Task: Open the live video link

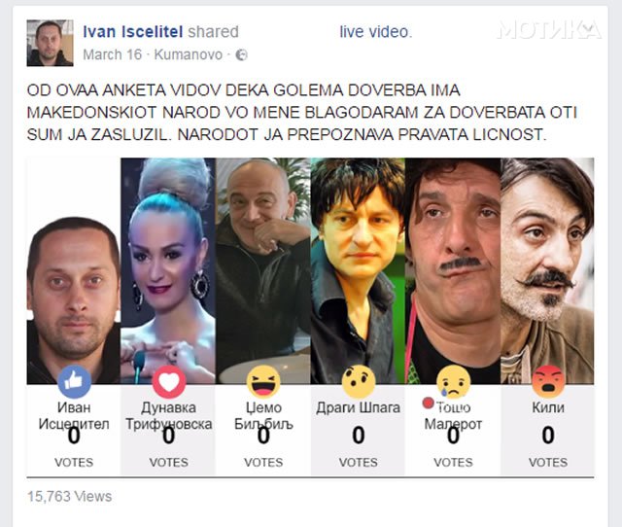Action: (376, 32)
